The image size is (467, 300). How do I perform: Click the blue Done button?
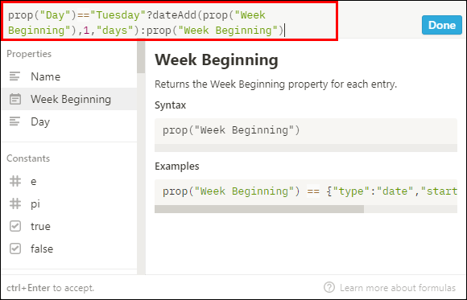click(x=442, y=25)
